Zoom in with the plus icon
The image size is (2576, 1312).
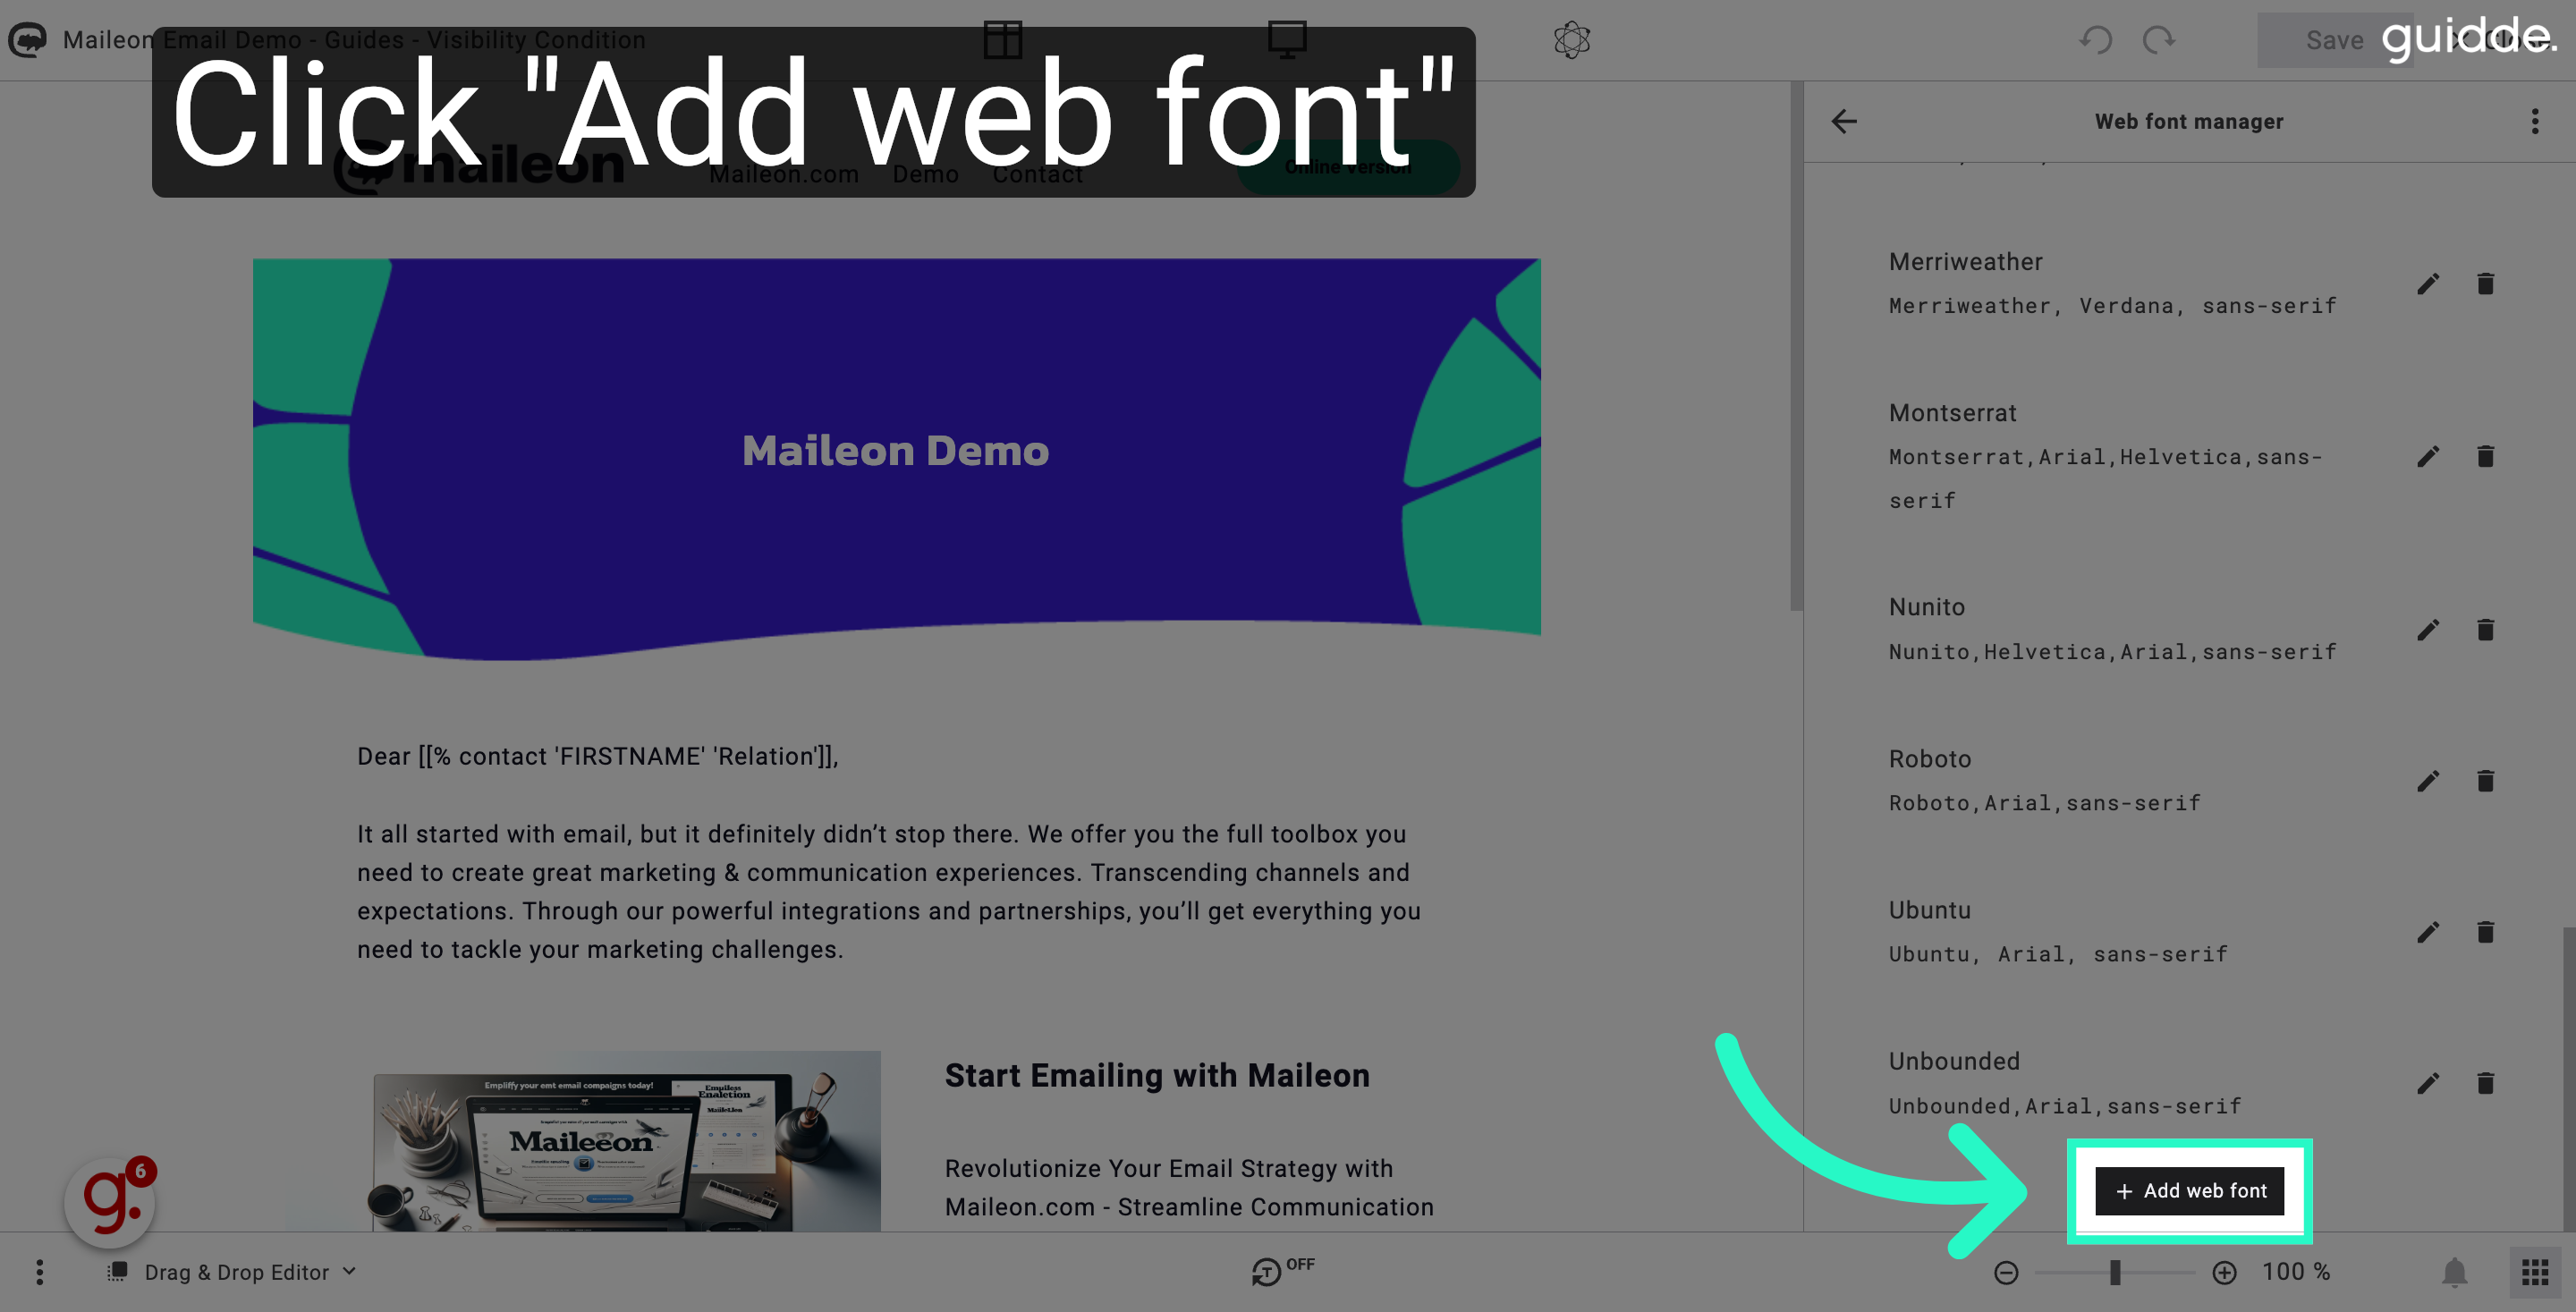point(2224,1272)
